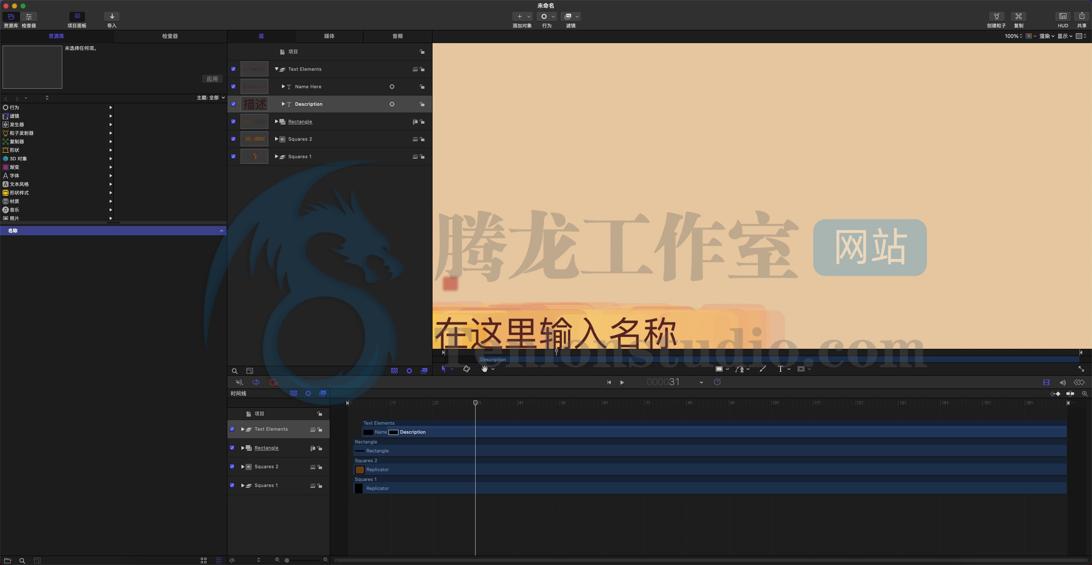1092x565 pixels.
Task: Switch to the 检查器 Inspector tab
Action: tap(170, 36)
